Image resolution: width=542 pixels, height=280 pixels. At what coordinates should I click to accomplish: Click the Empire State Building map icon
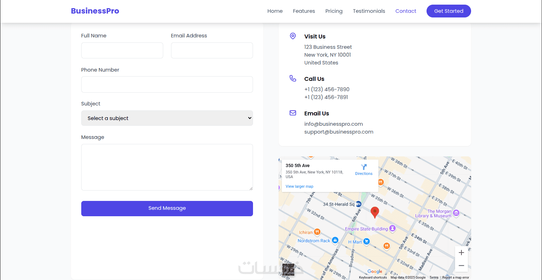392,228
